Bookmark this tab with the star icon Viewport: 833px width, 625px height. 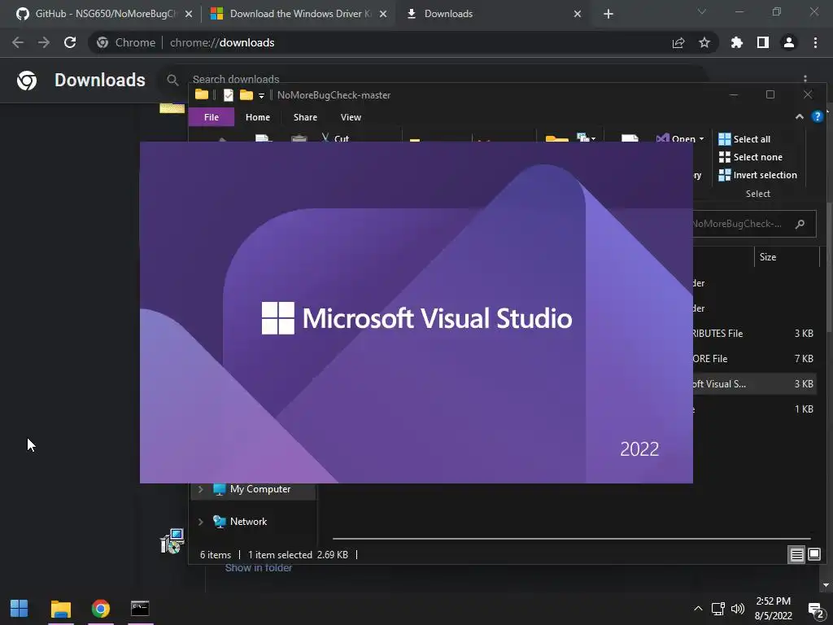[704, 42]
